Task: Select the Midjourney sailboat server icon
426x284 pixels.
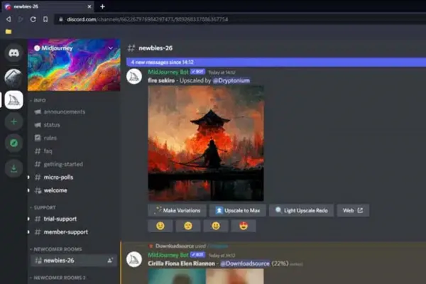Action: [13, 100]
